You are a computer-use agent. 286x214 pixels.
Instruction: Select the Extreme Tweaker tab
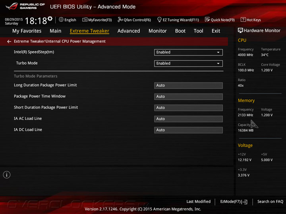[x=89, y=31]
